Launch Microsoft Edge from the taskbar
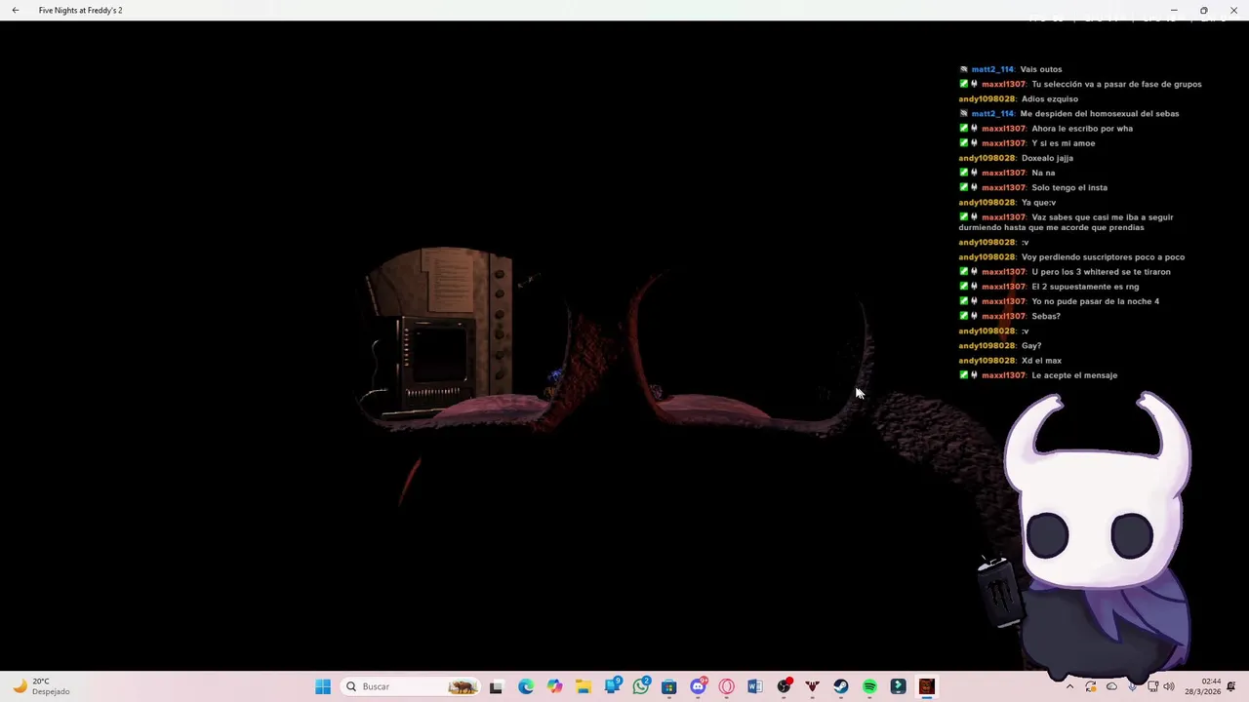The height and width of the screenshot is (702, 1249). [x=526, y=686]
